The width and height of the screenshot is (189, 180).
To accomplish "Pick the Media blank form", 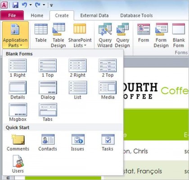I will click(x=108, y=90).
